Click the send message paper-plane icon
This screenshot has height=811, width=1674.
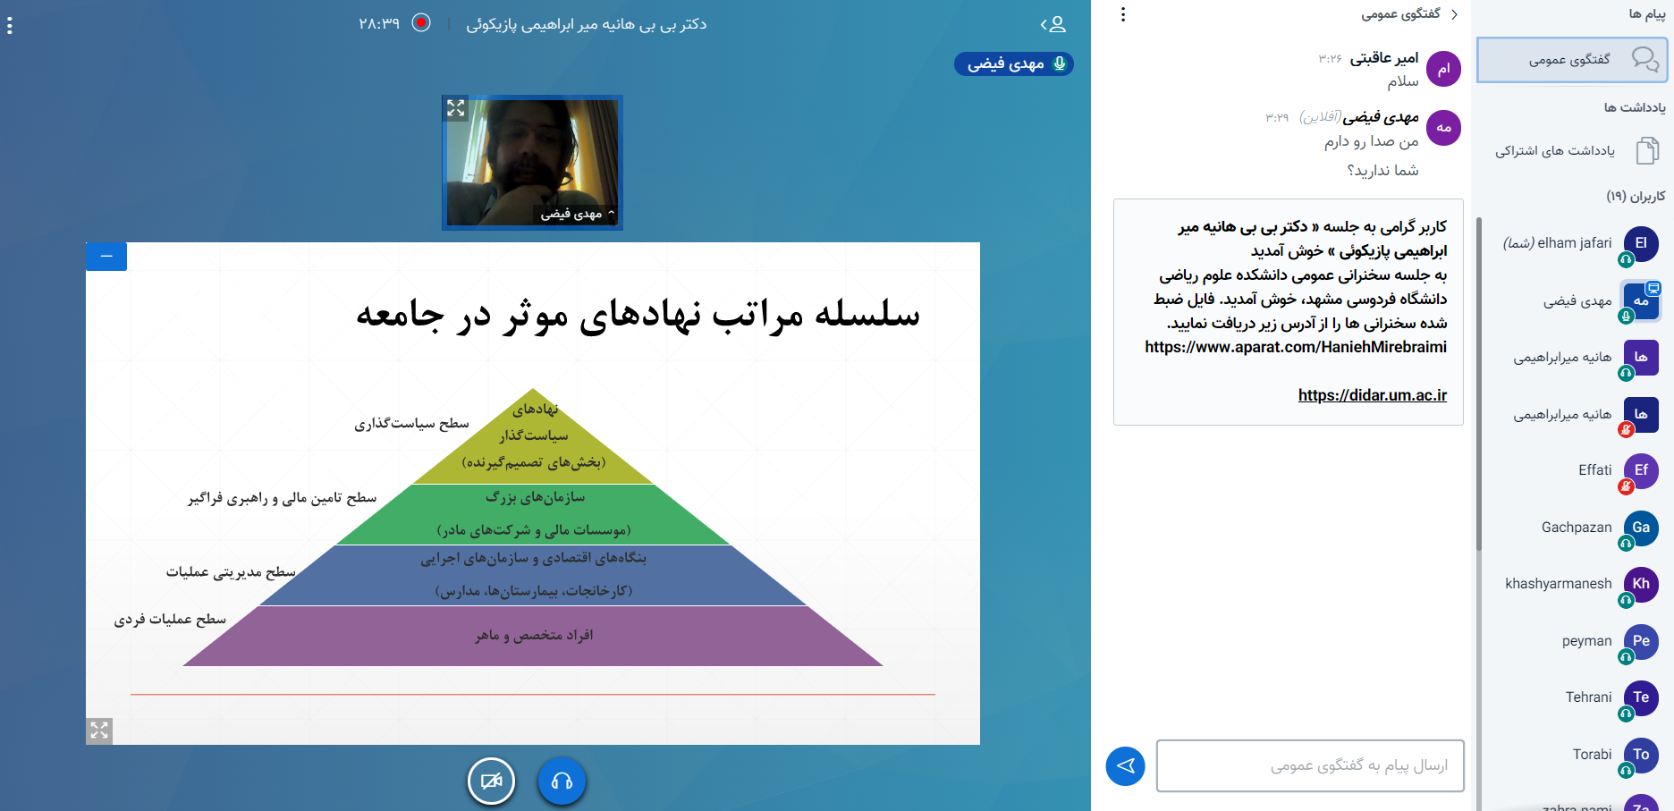point(1125,766)
